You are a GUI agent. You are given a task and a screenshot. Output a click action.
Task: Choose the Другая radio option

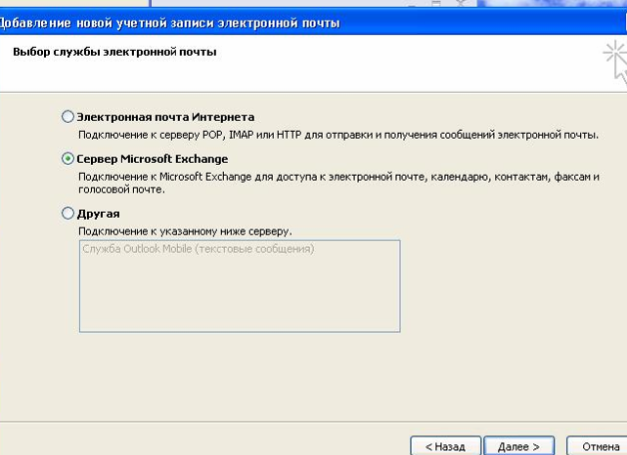pyautogui.click(x=67, y=213)
